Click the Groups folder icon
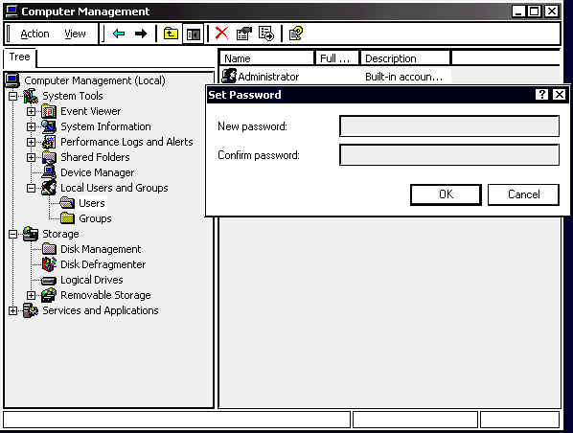This screenshot has width=573, height=433. 67,218
